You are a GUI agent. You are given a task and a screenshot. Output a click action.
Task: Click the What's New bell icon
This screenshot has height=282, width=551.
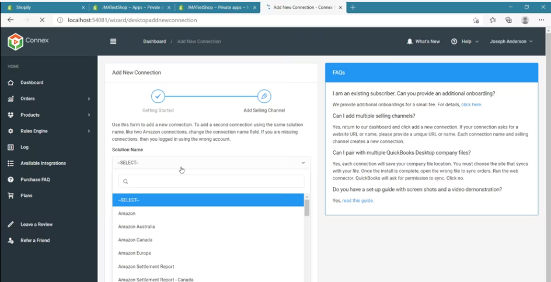coord(409,41)
